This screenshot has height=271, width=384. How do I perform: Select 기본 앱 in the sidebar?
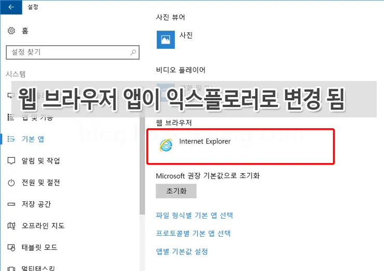(x=33, y=139)
